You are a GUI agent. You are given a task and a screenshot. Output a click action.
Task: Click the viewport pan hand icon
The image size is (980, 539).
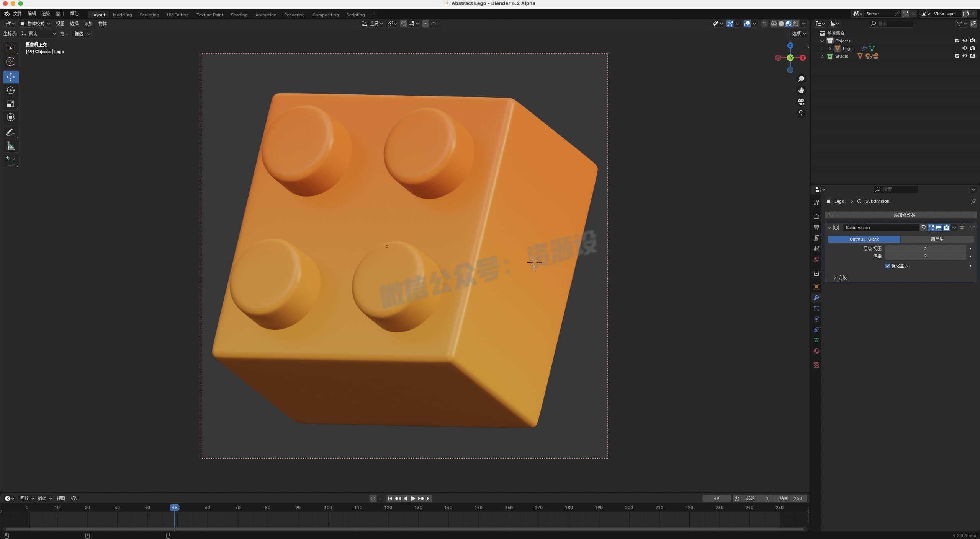[801, 90]
